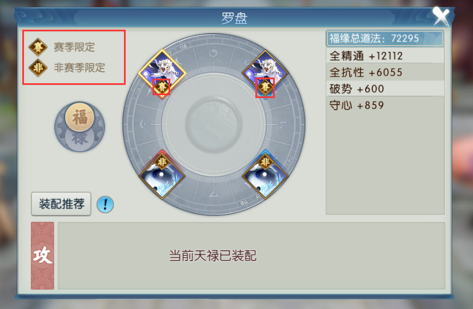This screenshot has height=309, width=473.
Task: Select the 全精通 +12112 attribute row
Action: pyautogui.click(x=385, y=56)
